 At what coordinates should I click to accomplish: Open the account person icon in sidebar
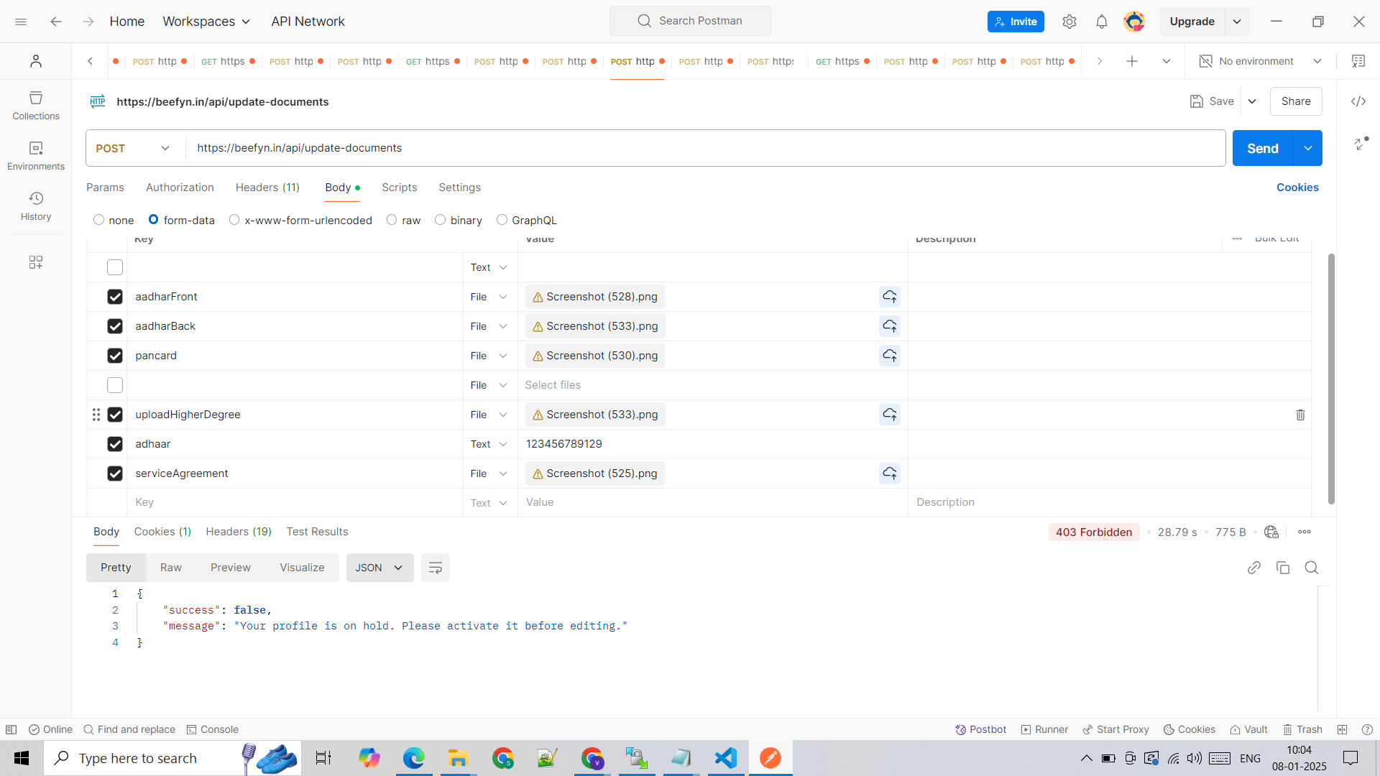(x=36, y=61)
